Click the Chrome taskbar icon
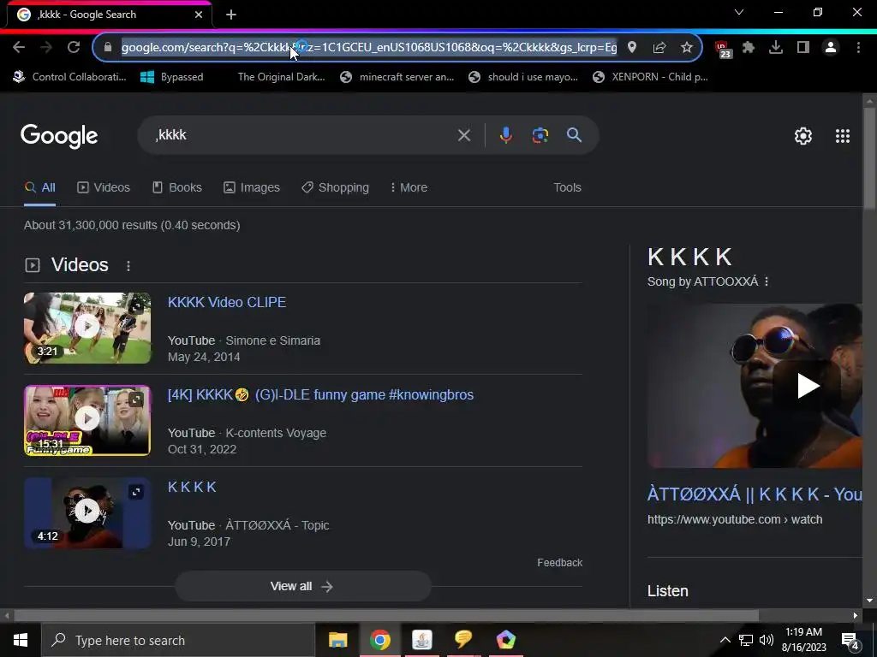The height and width of the screenshot is (657, 877). (379, 640)
